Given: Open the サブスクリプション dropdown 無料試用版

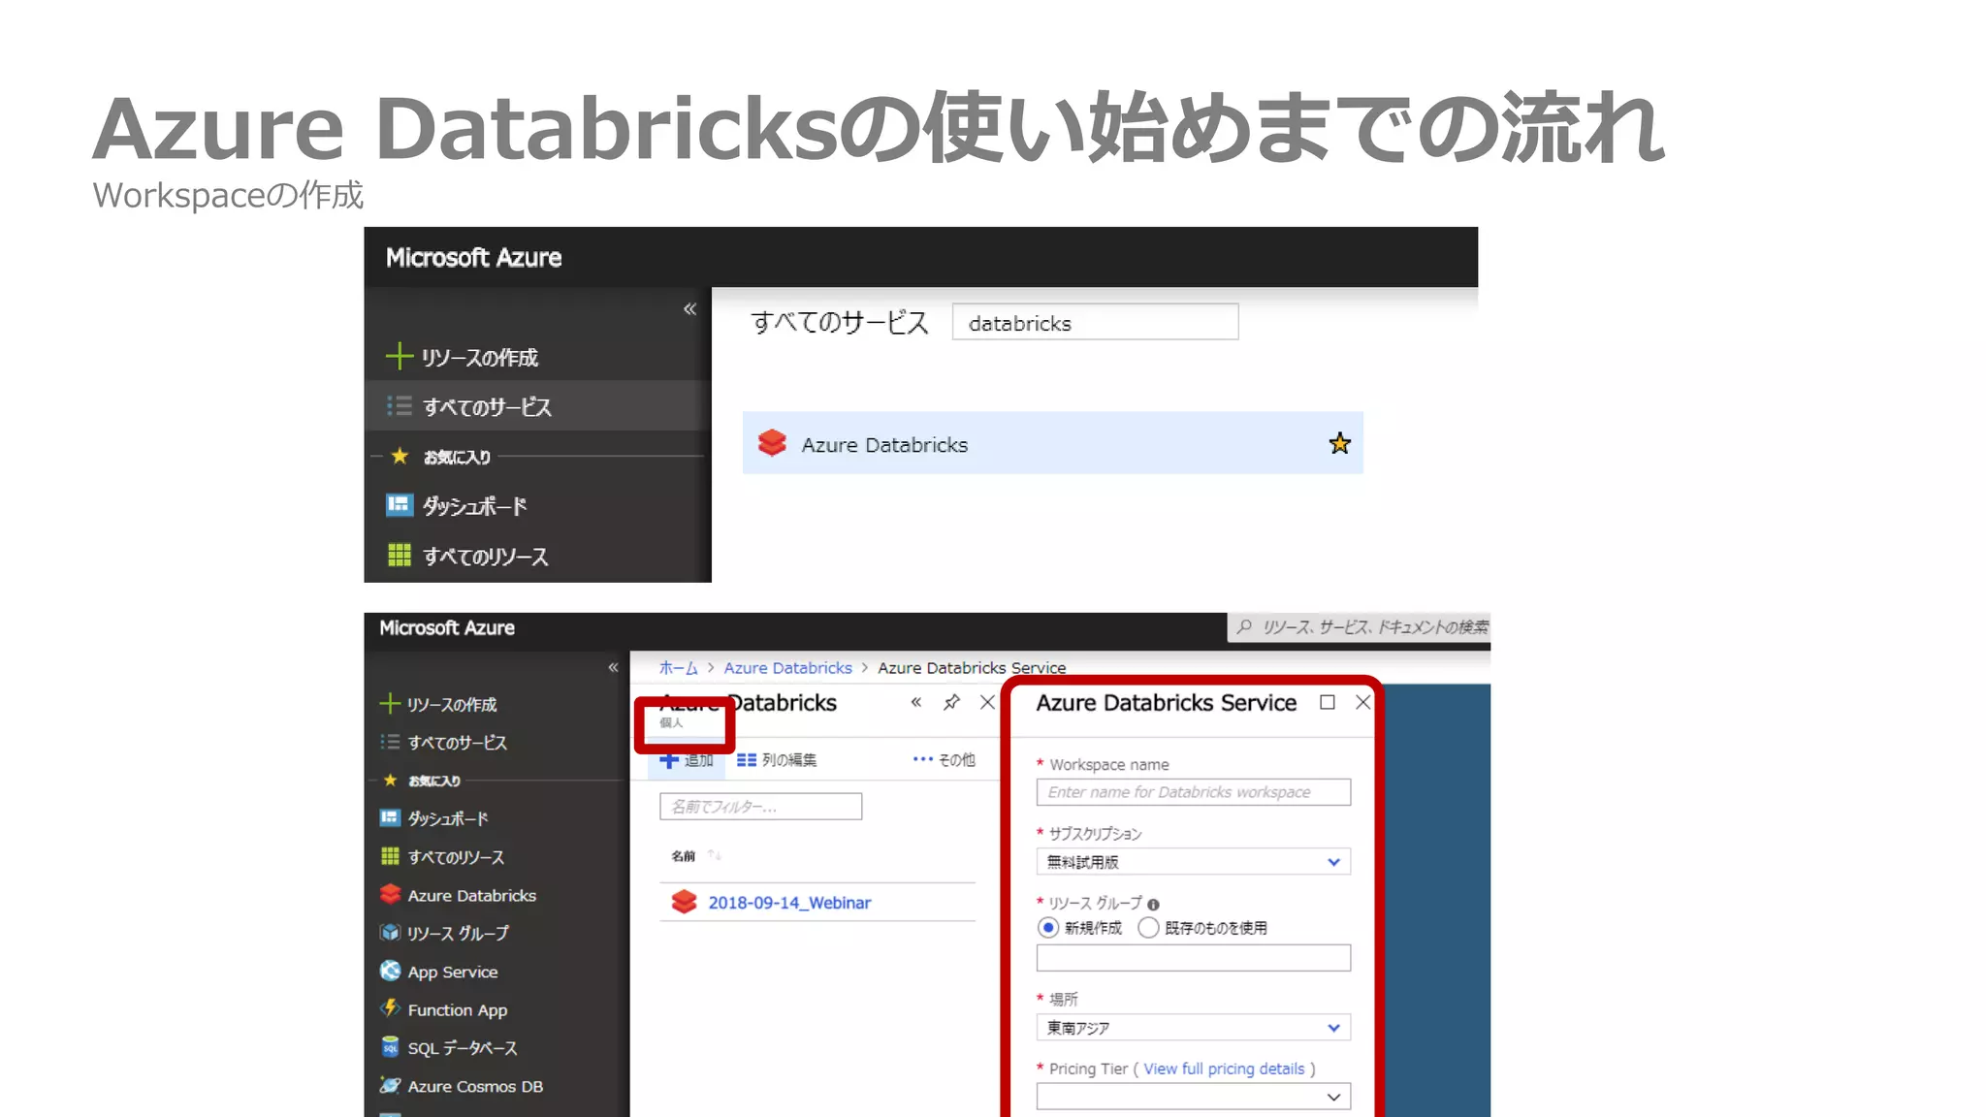Looking at the screenshot, I should coord(1193,862).
